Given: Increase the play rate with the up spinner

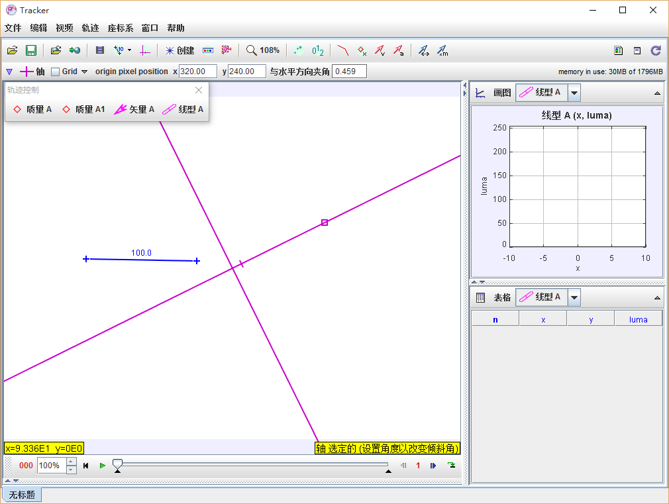Looking at the screenshot, I should (72, 462).
